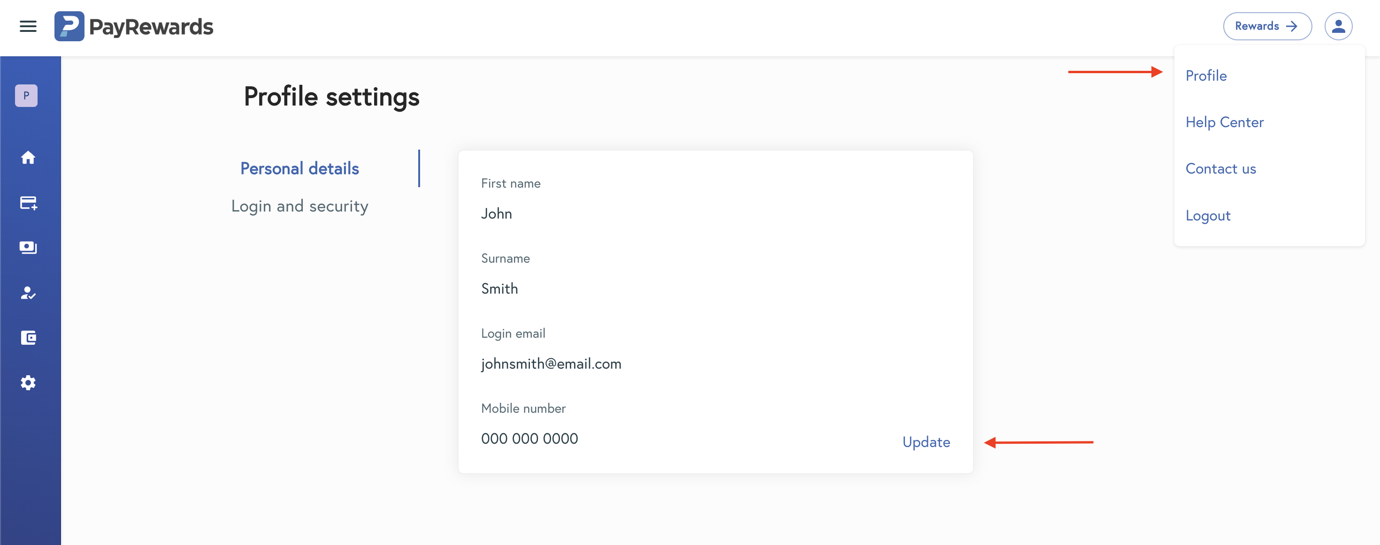The image size is (1380, 545).
Task: Open the hamburger menu
Action: click(28, 26)
